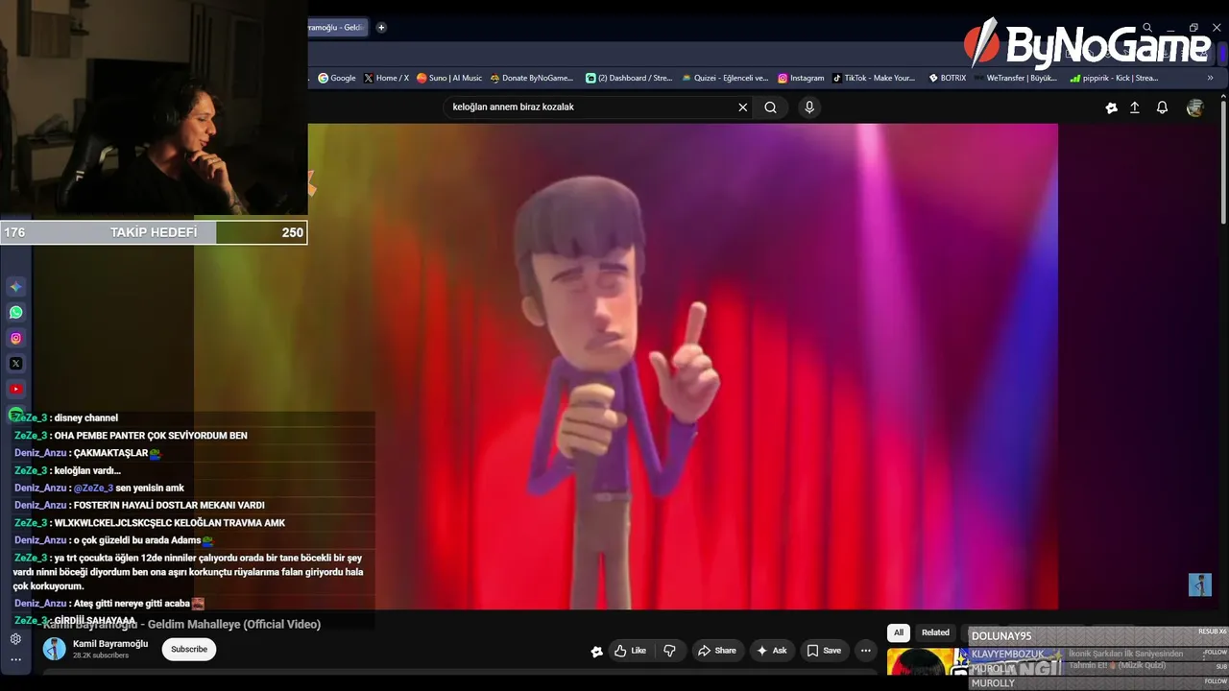This screenshot has height=691, width=1229.
Task: Click chat line 'Ateş gitti nereye gitti acaba'
Action: [132, 604]
